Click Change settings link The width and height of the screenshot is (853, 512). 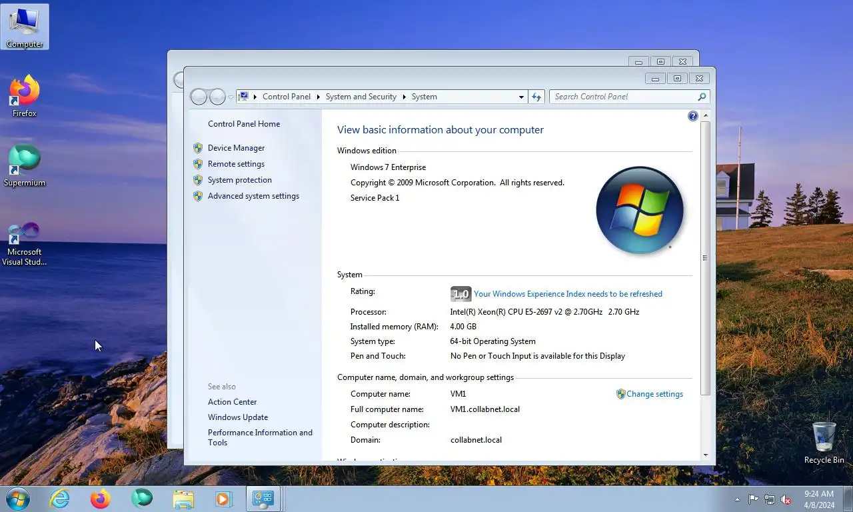tap(654, 394)
